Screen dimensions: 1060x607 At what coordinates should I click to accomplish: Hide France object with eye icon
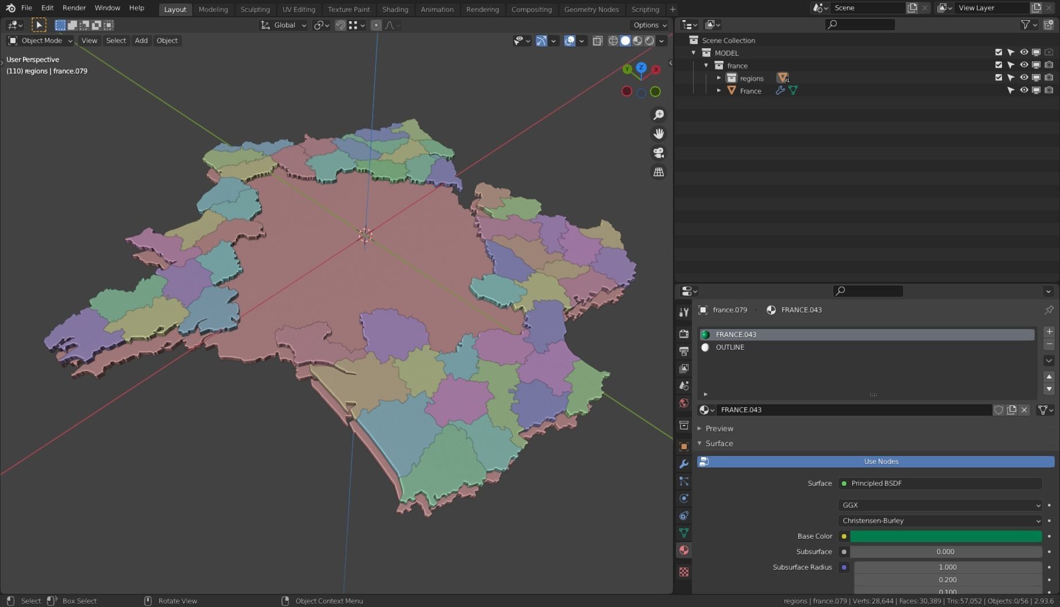click(x=1024, y=90)
